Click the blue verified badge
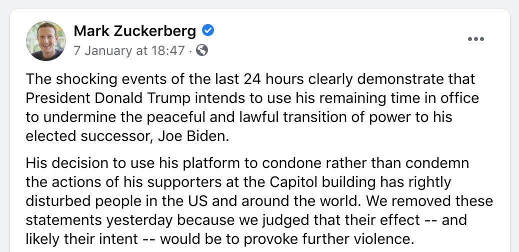Image resolution: width=519 pixels, height=252 pixels. coord(208,31)
